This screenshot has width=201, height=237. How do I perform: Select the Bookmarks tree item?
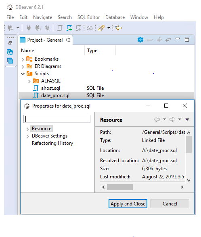coord(46,59)
